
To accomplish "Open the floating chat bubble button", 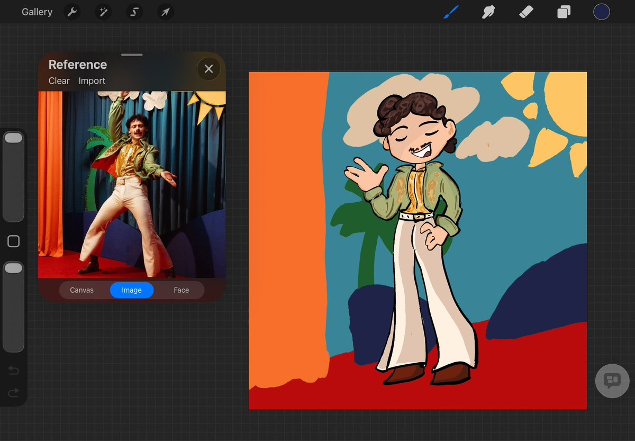I will pos(611,381).
